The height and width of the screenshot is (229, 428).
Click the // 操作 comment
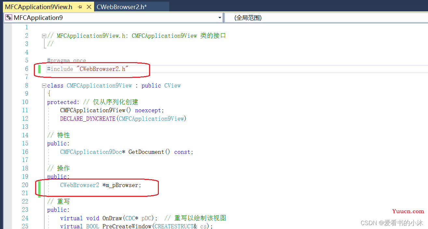[59, 168]
